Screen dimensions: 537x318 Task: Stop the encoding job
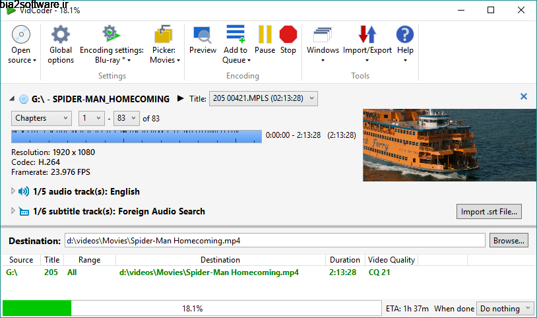(288, 40)
